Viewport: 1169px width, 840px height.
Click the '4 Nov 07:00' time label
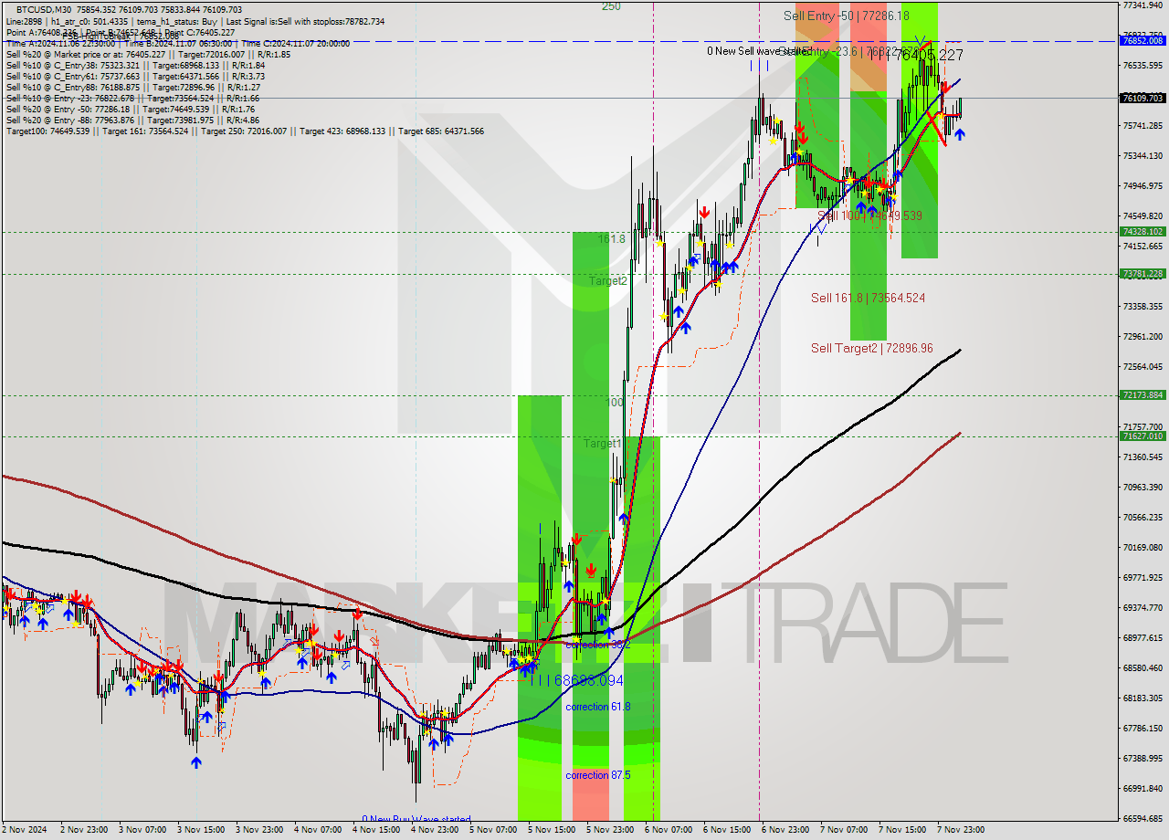[x=318, y=830]
